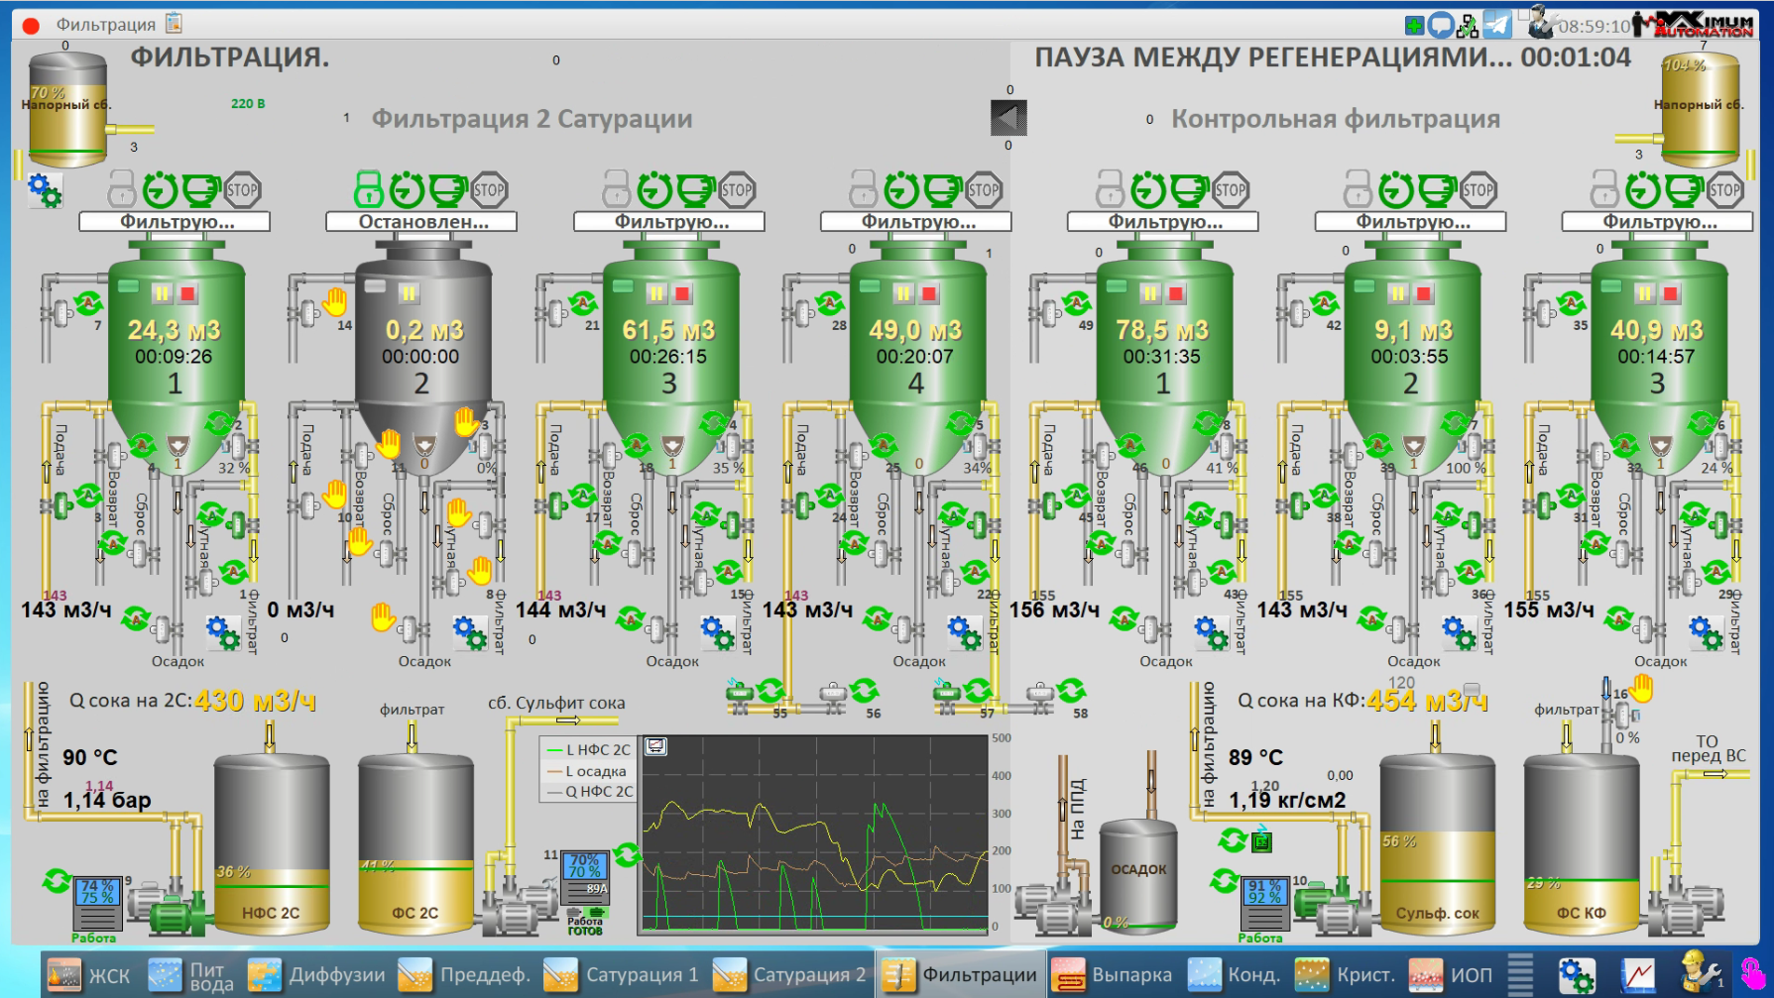This screenshot has width=1774, height=998.
Task: Click the green padlock above filter 2
Action: click(368, 188)
